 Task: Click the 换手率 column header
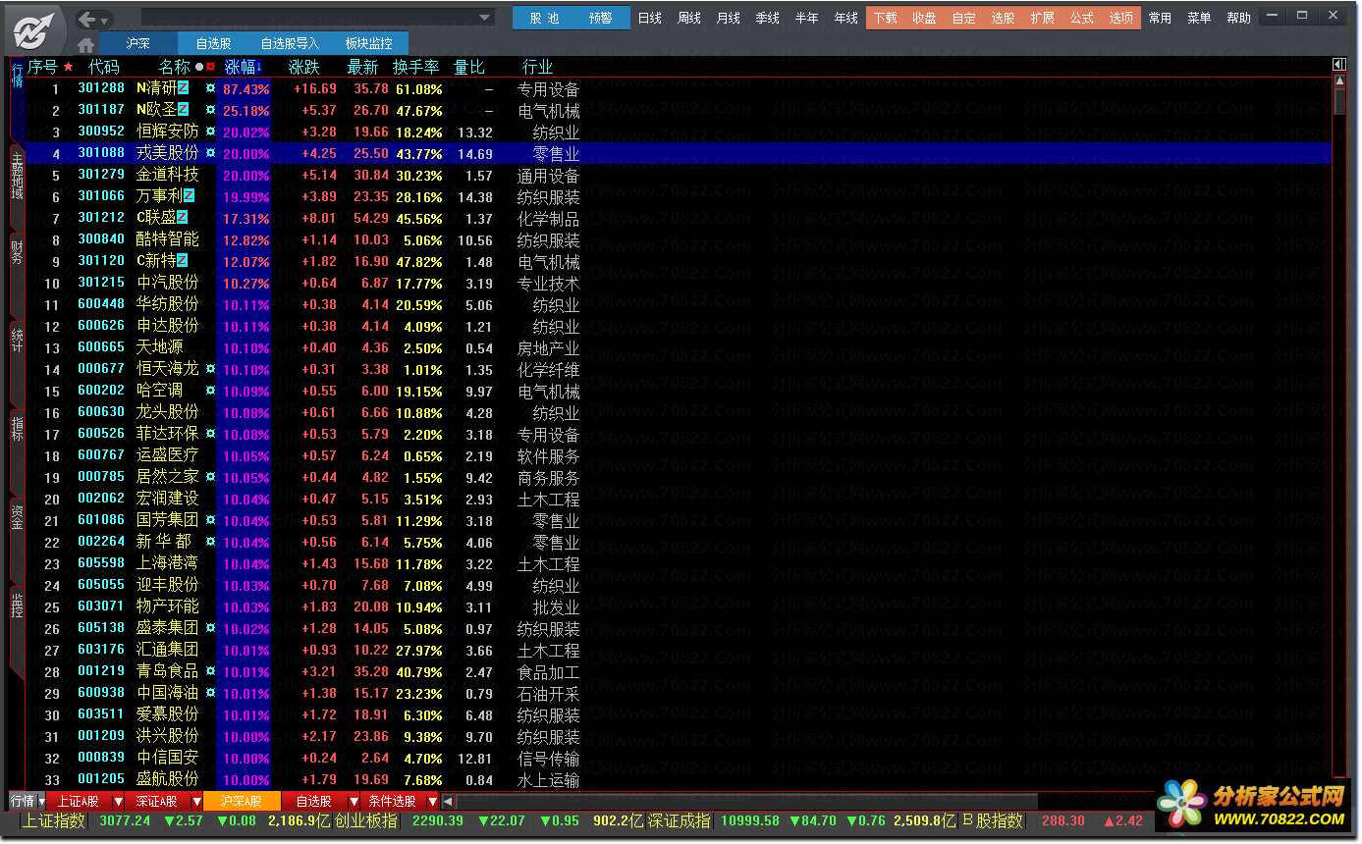[415, 67]
